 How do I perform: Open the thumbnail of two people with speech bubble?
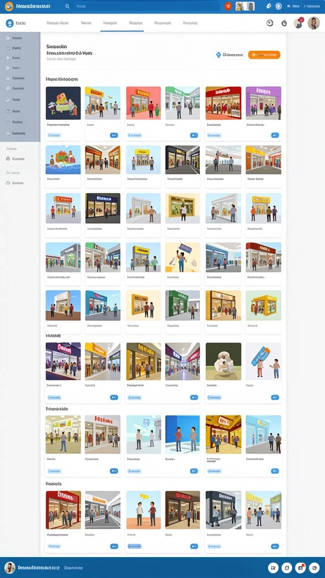coord(143,510)
